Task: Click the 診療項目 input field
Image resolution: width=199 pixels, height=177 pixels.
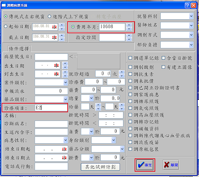Action: (51, 107)
